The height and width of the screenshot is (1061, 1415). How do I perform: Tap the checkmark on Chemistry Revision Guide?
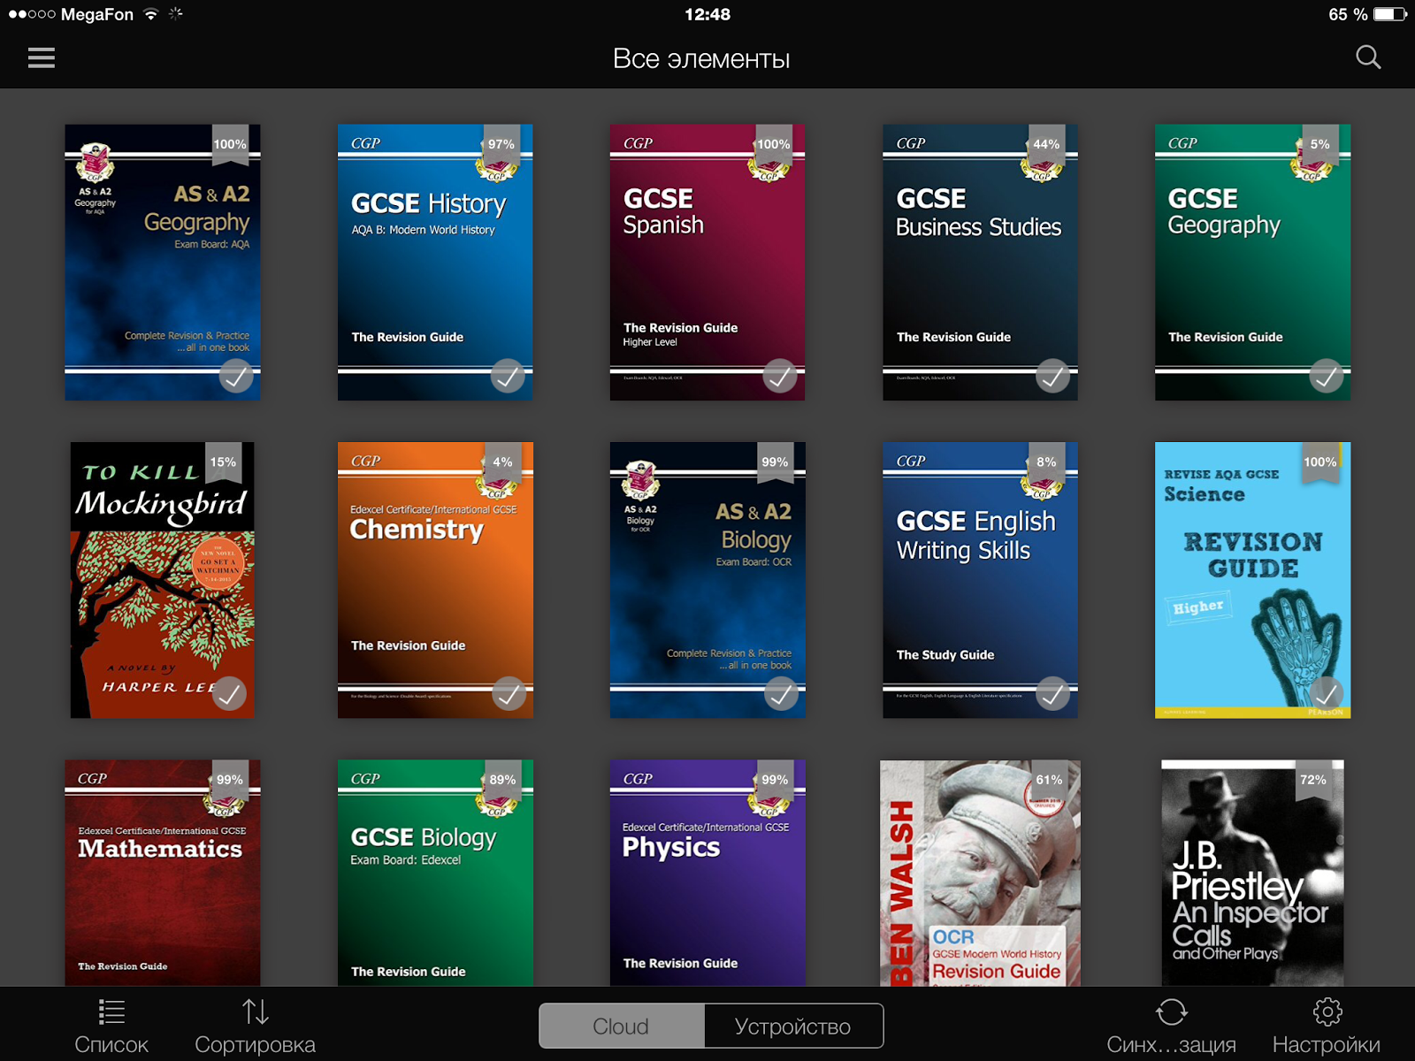(509, 695)
